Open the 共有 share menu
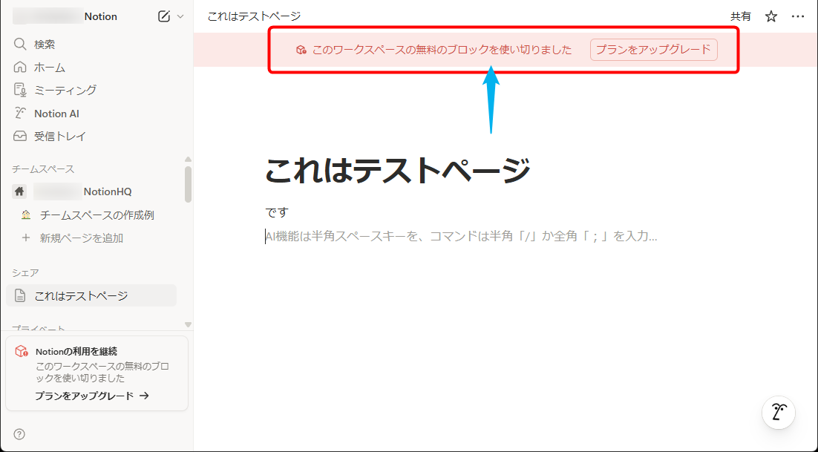818x452 pixels. point(740,16)
